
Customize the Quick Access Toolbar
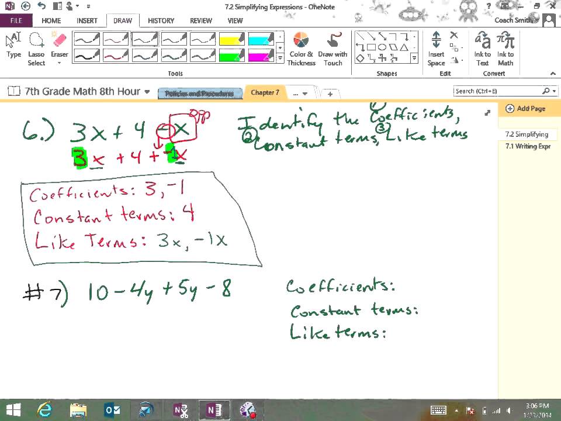click(x=88, y=6)
